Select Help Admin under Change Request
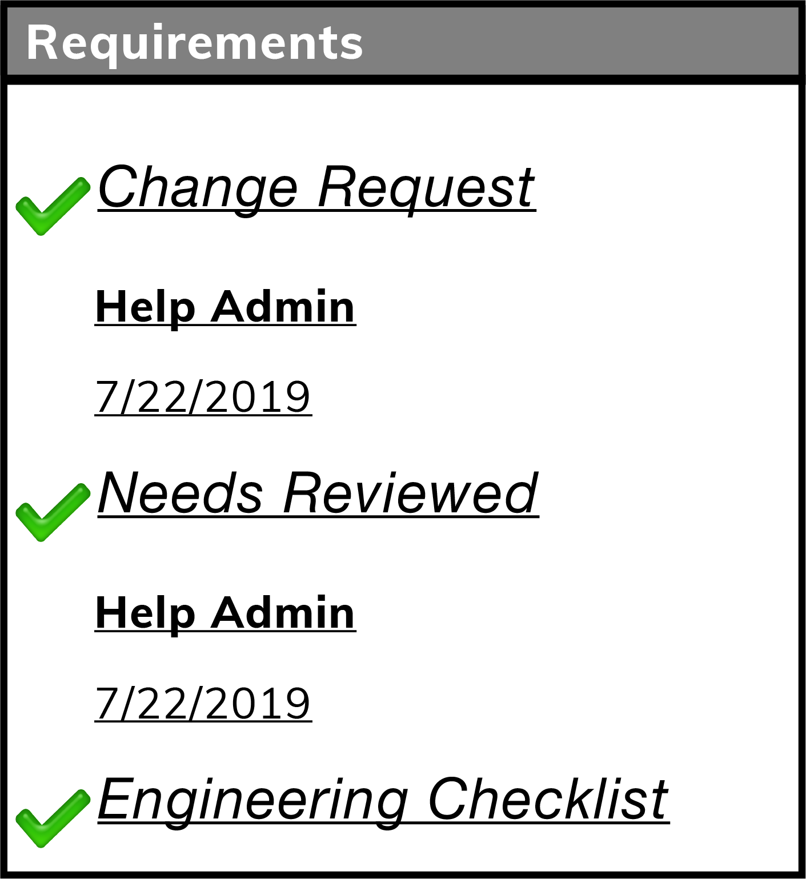 (x=225, y=308)
